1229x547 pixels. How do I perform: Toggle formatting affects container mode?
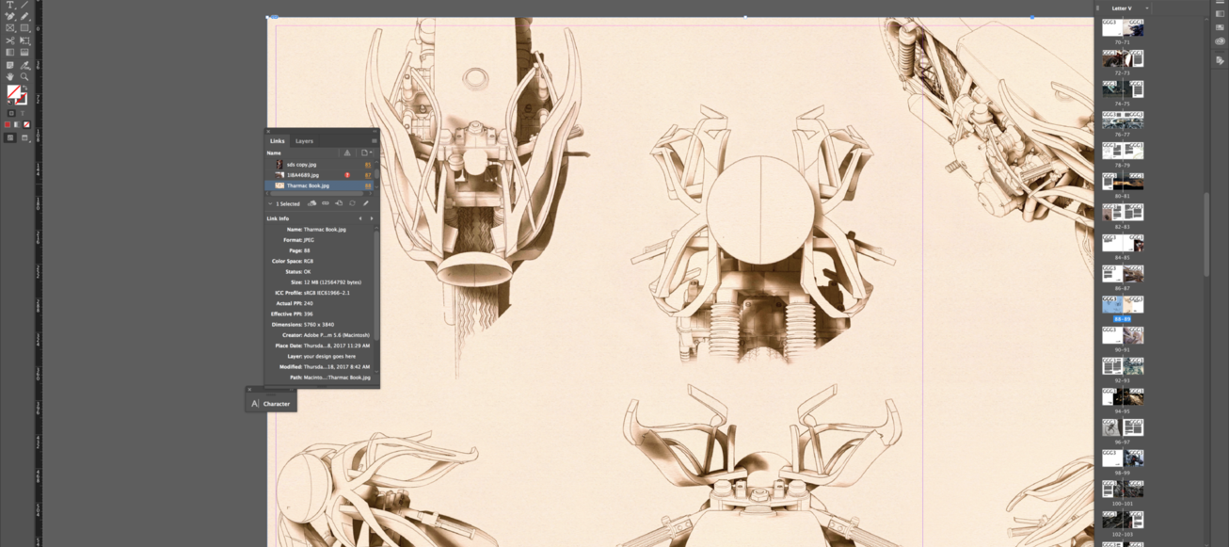(11, 113)
